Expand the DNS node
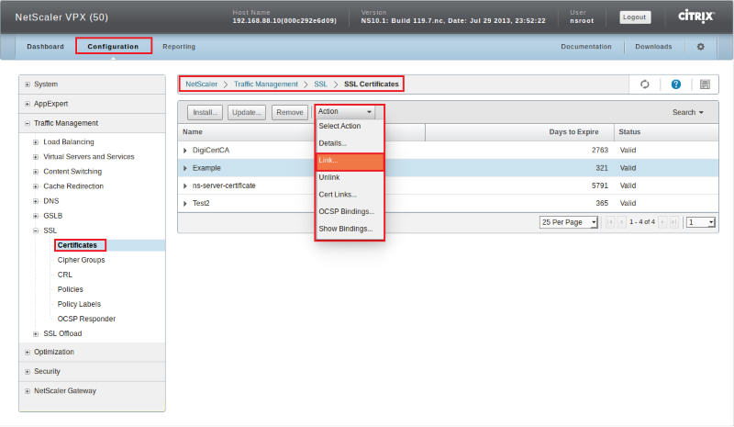The height and width of the screenshot is (427, 734). pyautogui.click(x=36, y=201)
